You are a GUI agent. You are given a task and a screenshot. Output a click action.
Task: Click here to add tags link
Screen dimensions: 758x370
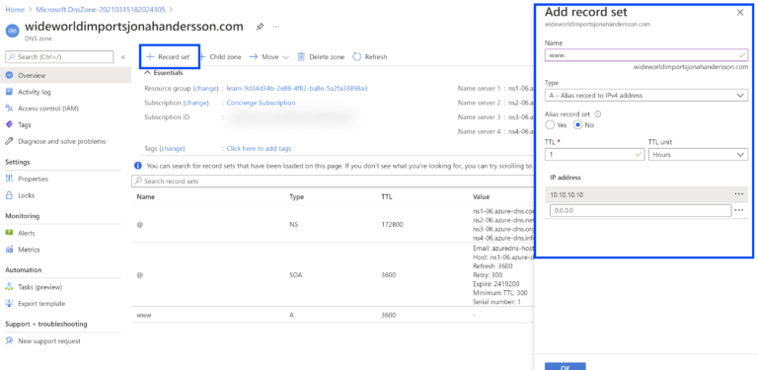pyautogui.click(x=259, y=149)
